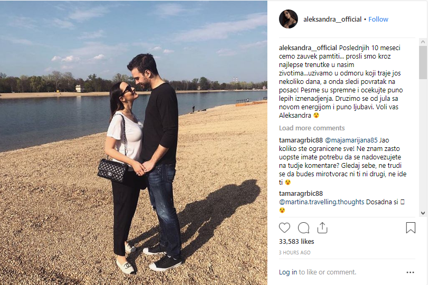
Task: Load more comments on the post
Action: click(312, 128)
